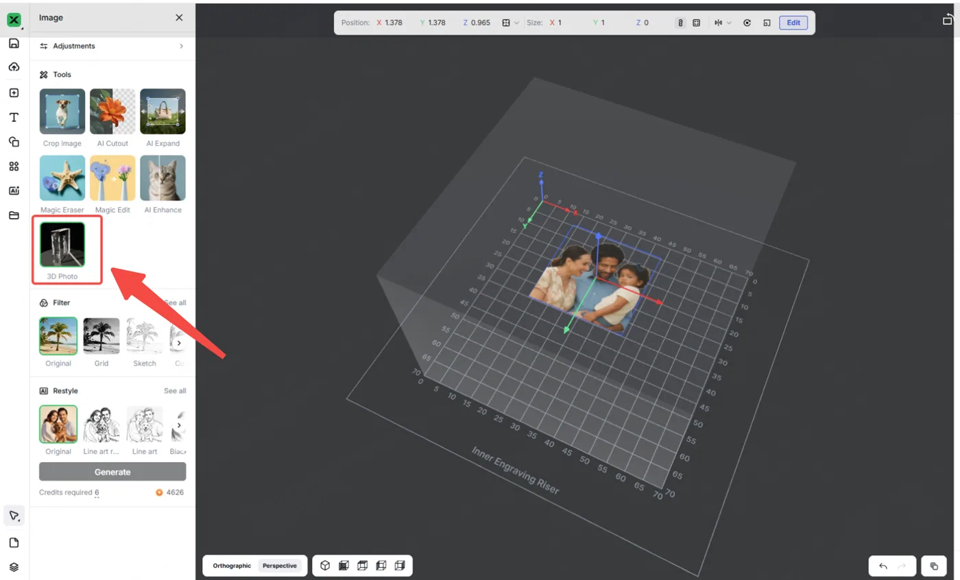Edit the Size Z value field
This screenshot has height=580, width=960.
646,23
